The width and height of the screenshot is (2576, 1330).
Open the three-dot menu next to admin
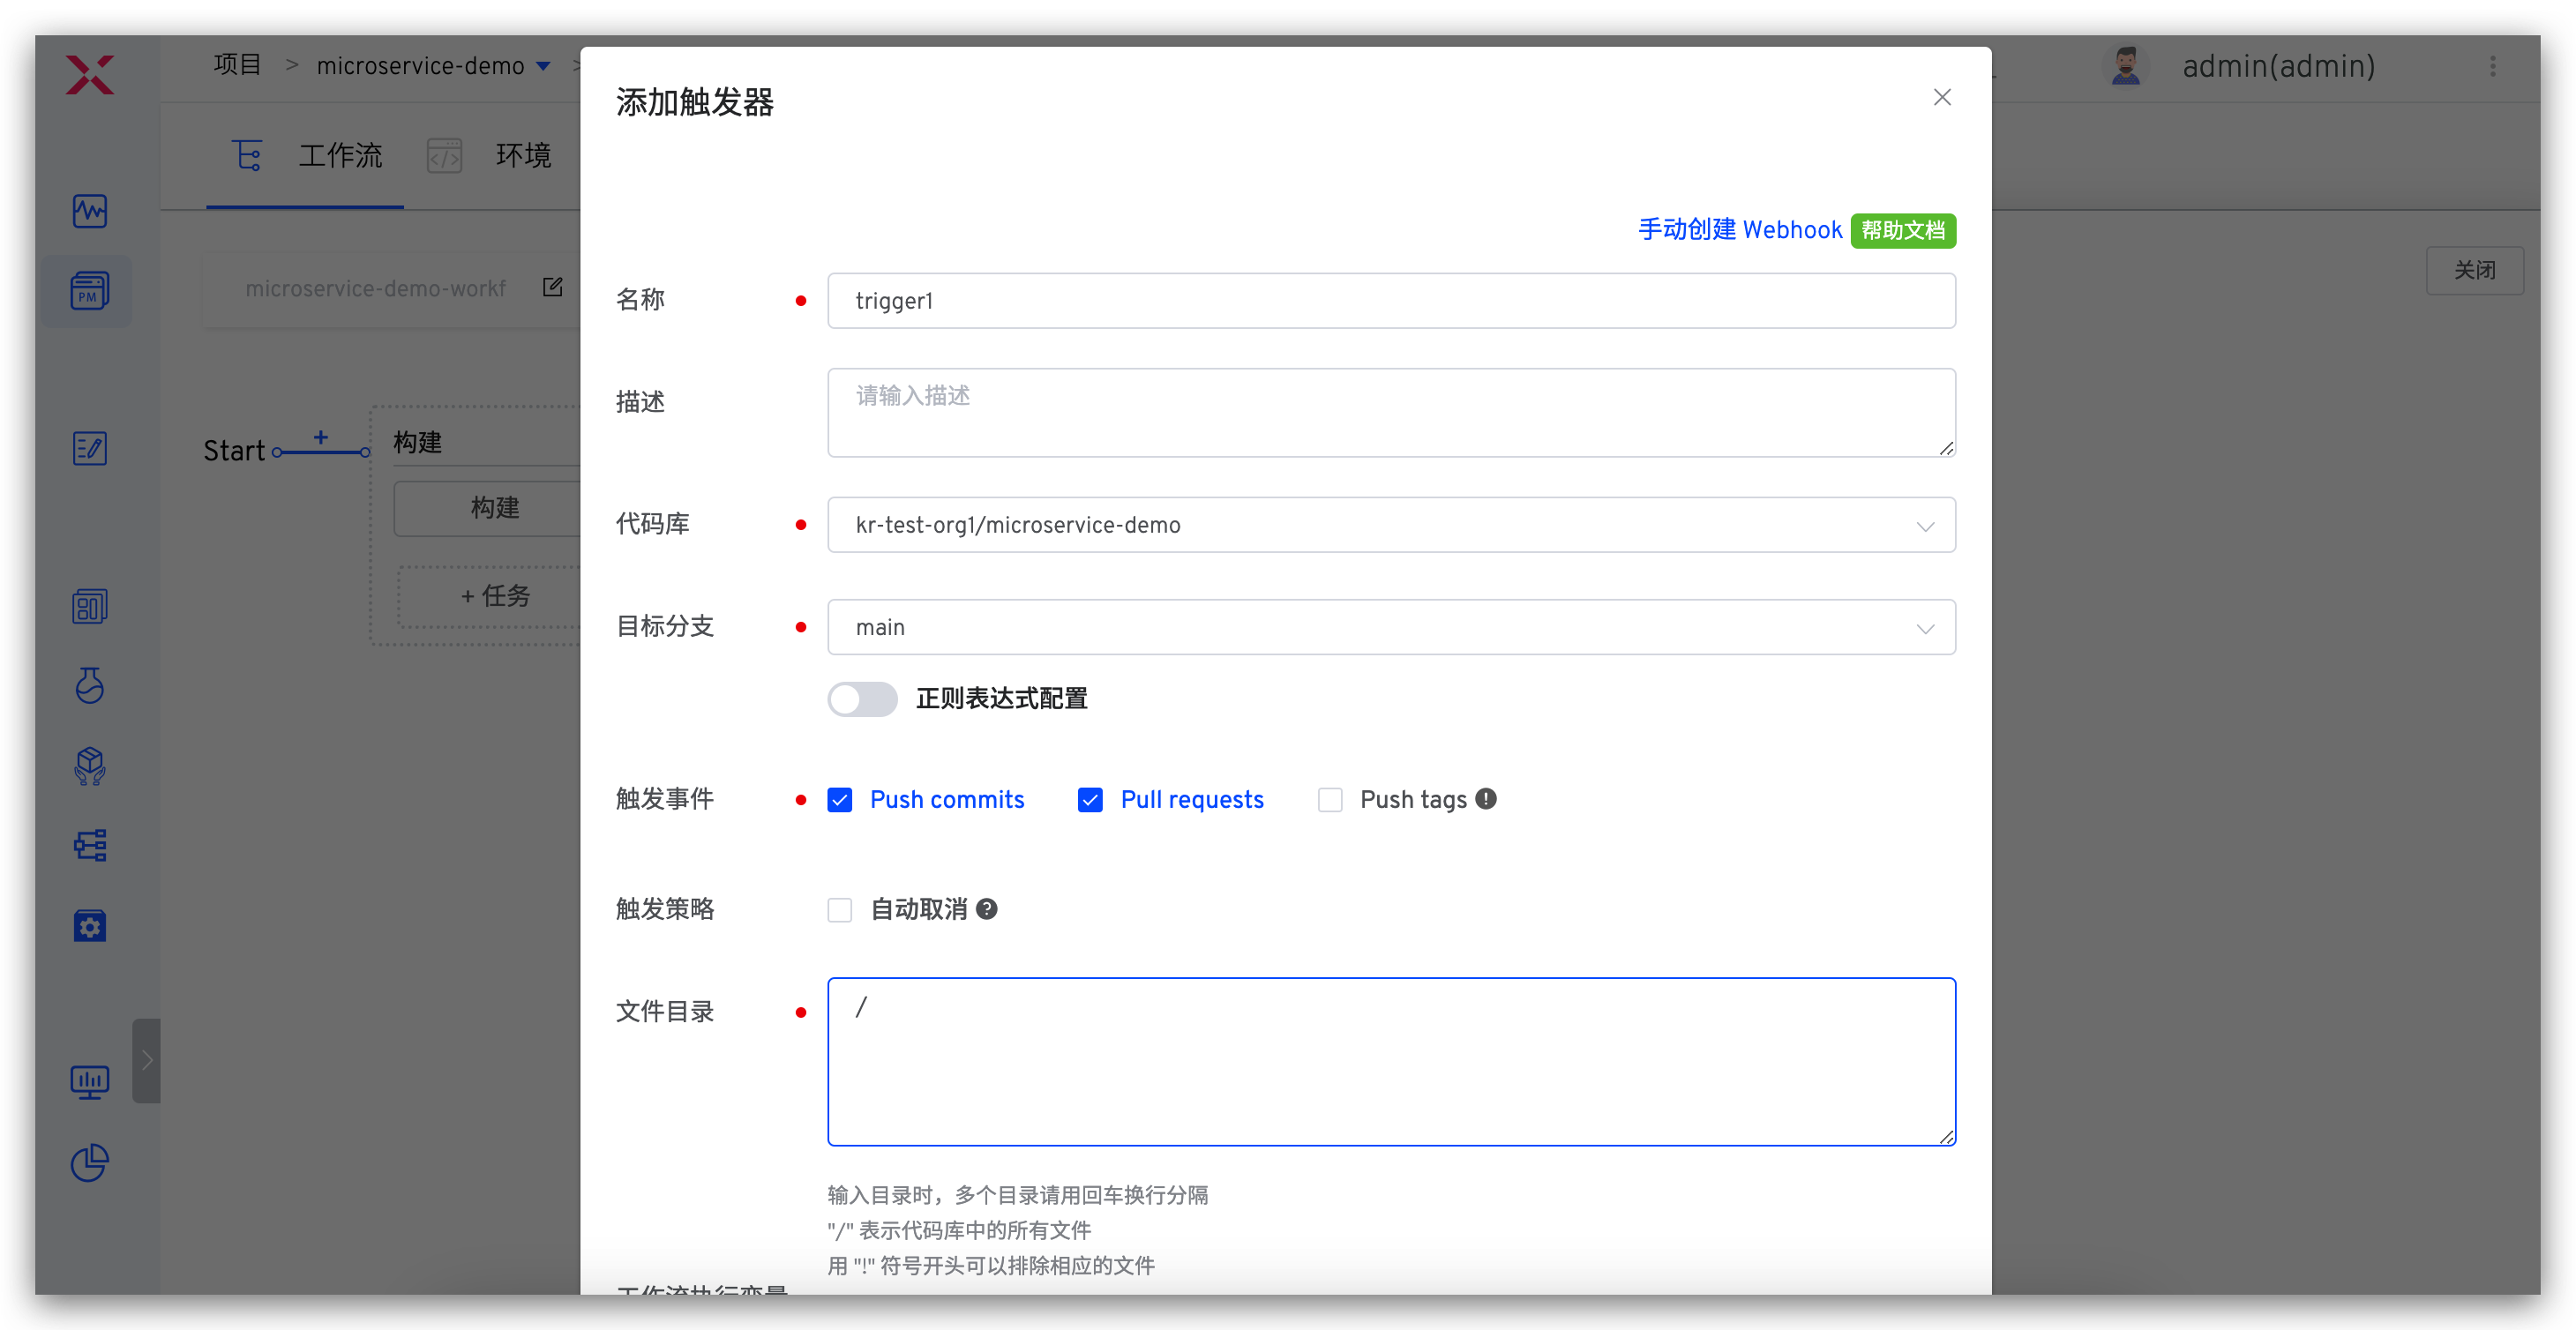2493,66
